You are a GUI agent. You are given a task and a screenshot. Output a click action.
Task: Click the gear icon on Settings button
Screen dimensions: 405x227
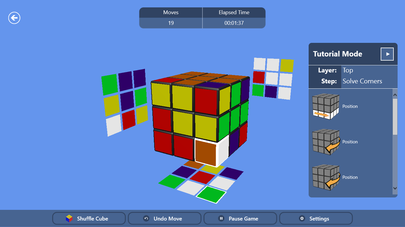tap(302, 218)
